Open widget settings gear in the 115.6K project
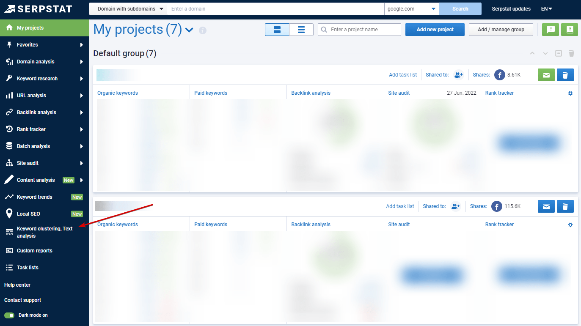Viewport: 581px width, 326px height. click(x=570, y=225)
